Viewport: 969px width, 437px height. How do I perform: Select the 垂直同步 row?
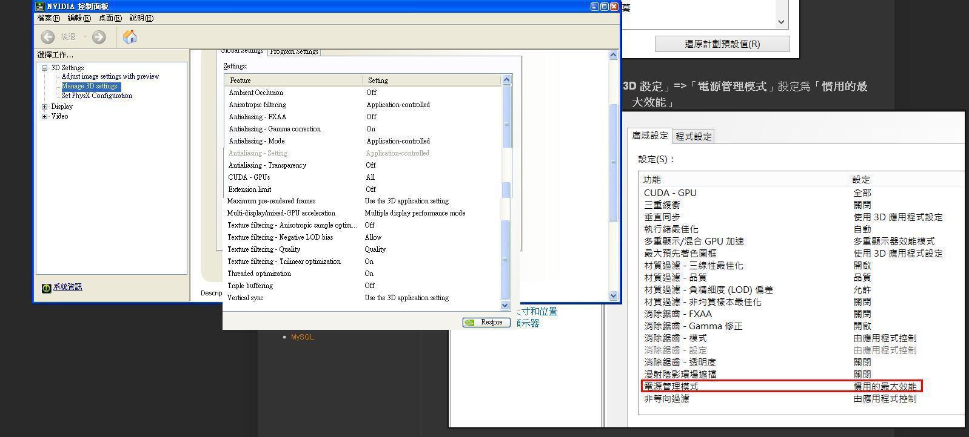[802, 217]
